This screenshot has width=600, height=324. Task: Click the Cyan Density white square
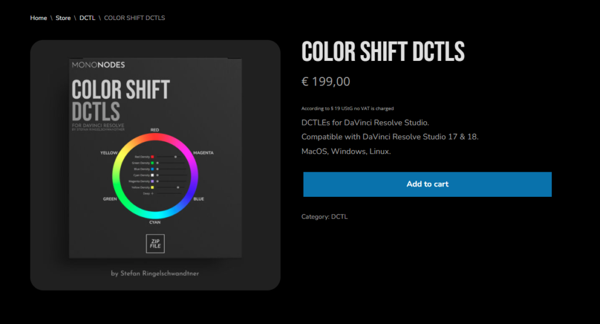tap(152, 175)
